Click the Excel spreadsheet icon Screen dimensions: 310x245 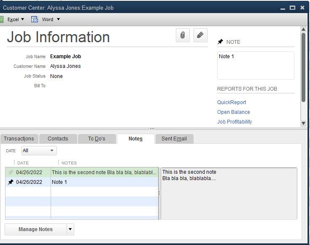[1, 19]
